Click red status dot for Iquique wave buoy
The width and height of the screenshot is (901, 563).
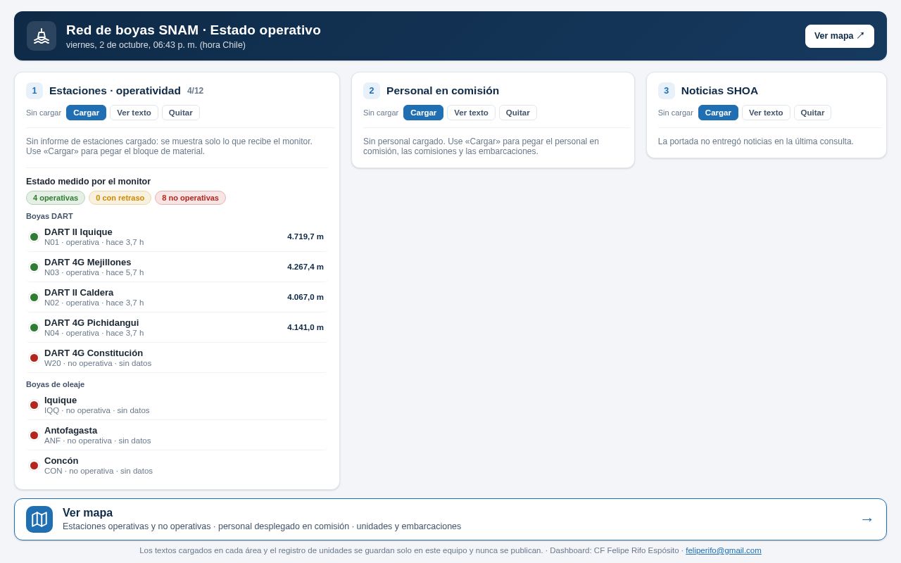click(34, 405)
